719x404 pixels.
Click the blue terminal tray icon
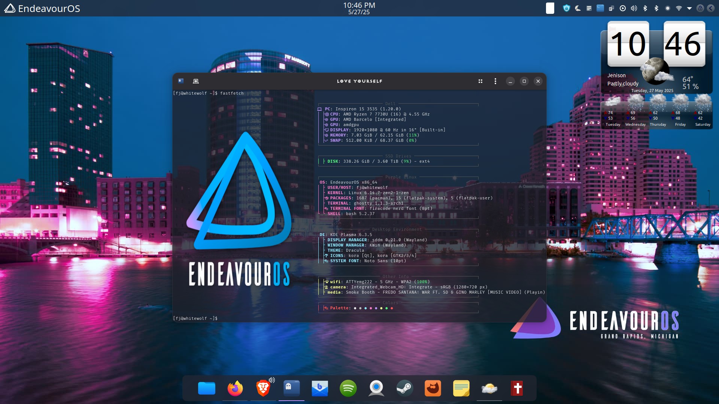600,8
